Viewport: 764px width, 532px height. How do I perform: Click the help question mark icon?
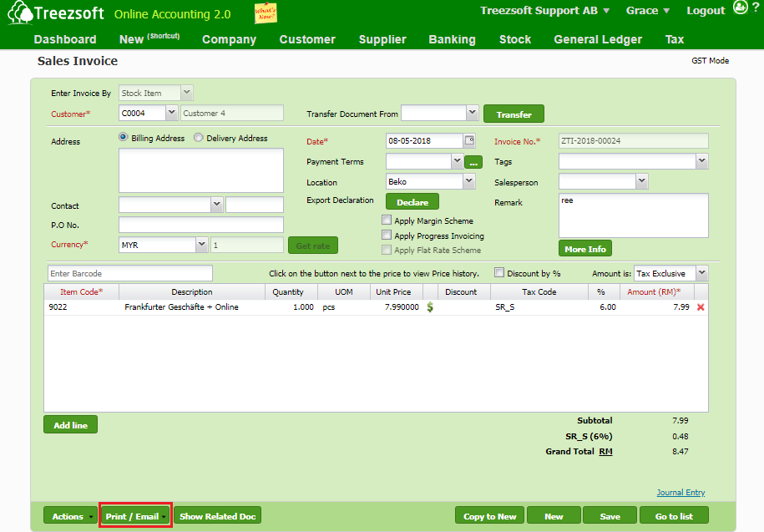pos(756,8)
